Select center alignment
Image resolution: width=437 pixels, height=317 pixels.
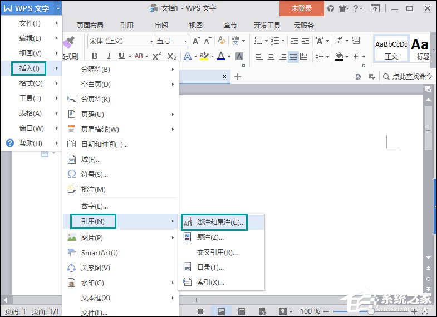click(271, 57)
